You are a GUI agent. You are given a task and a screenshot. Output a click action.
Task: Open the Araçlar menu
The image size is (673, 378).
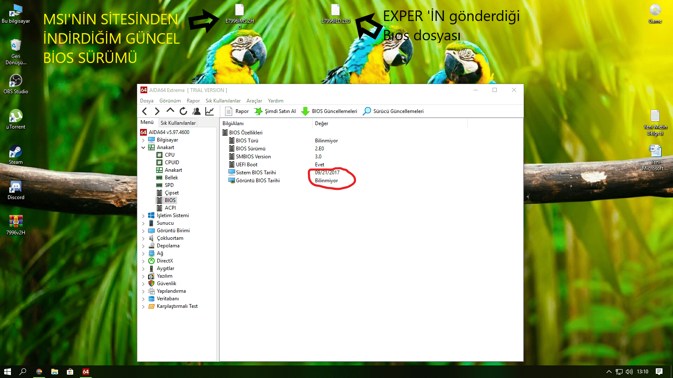click(x=254, y=101)
